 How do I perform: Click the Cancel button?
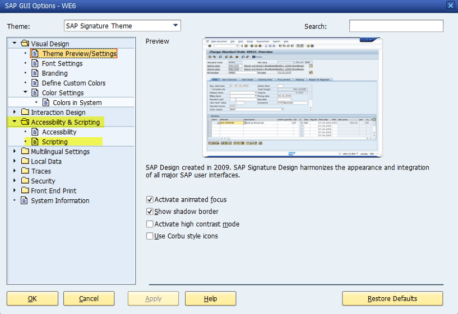click(x=89, y=298)
